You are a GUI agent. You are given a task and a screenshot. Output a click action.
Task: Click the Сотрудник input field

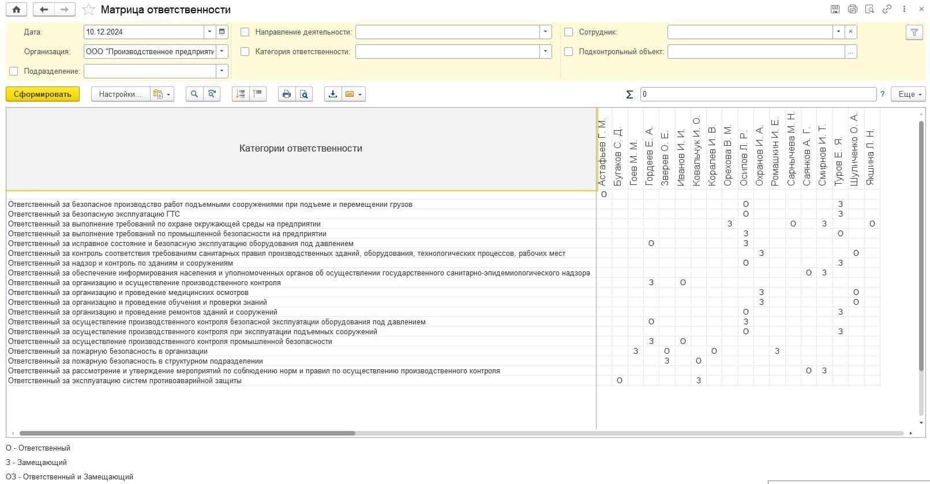(750, 32)
